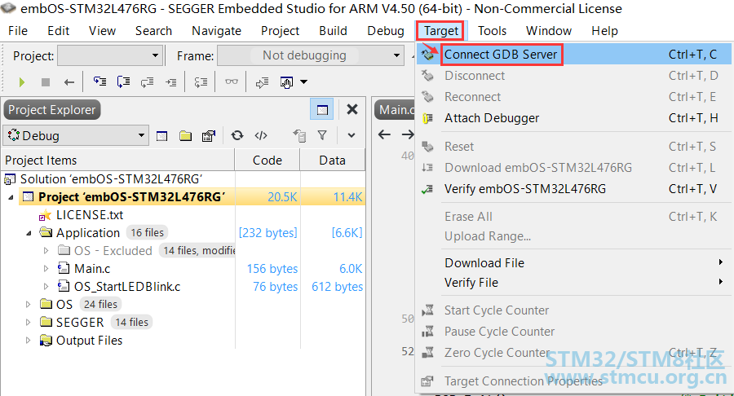Click the Step Over icon

point(124,82)
